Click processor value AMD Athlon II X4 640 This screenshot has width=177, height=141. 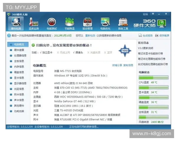pyautogui.click(x=73, y=83)
